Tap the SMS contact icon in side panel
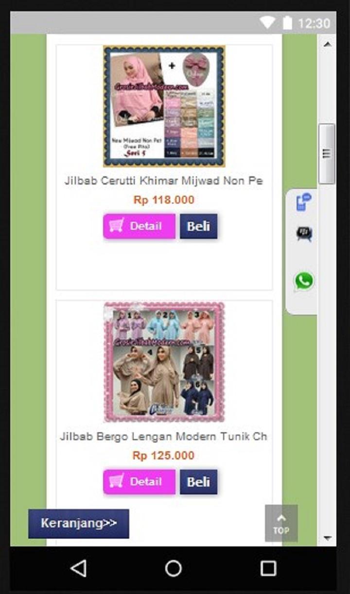The width and height of the screenshot is (350, 594). click(x=304, y=202)
